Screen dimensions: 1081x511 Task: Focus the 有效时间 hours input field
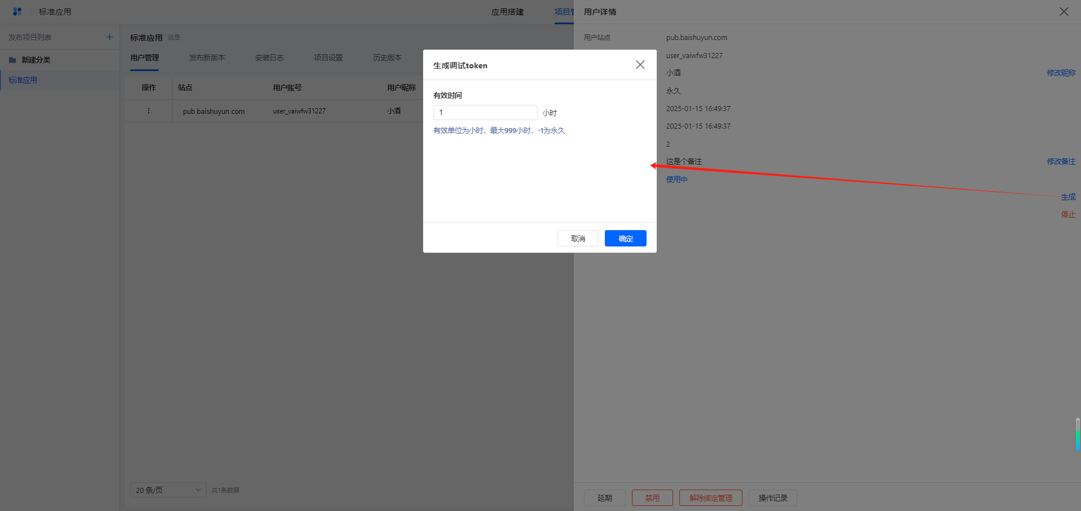tap(485, 112)
